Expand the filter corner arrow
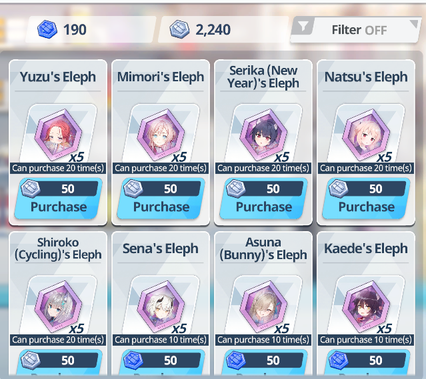426x379 pixels. pyautogui.click(x=413, y=23)
